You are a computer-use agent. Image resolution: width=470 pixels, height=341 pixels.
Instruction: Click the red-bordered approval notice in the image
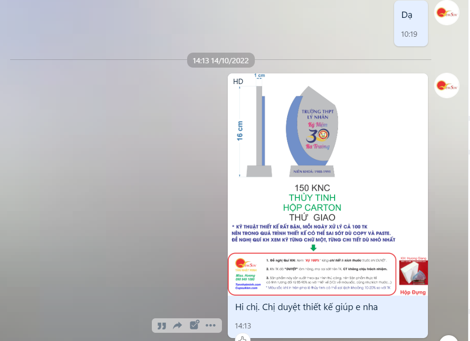point(312,274)
